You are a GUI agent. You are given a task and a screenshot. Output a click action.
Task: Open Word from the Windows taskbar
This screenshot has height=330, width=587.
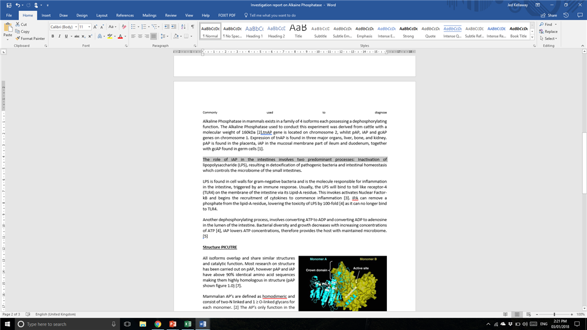[x=203, y=324]
